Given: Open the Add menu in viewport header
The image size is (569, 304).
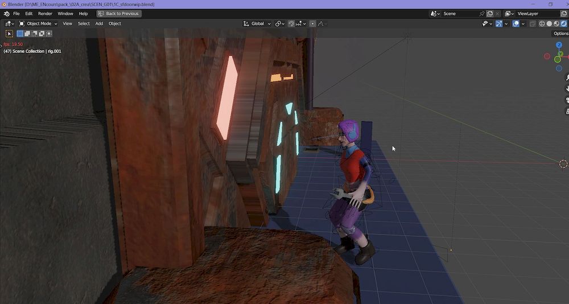Looking at the screenshot, I should tap(99, 24).
